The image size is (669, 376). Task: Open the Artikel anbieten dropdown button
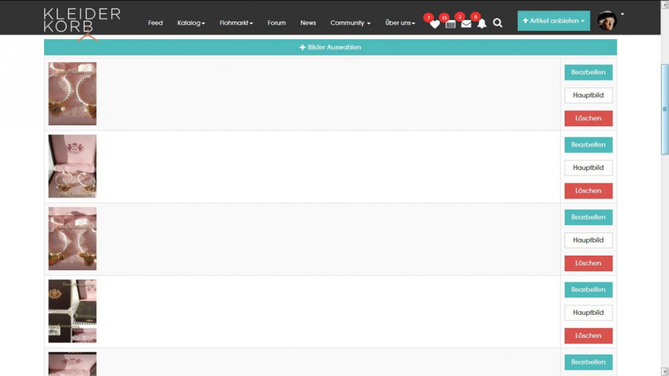coord(553,21)
